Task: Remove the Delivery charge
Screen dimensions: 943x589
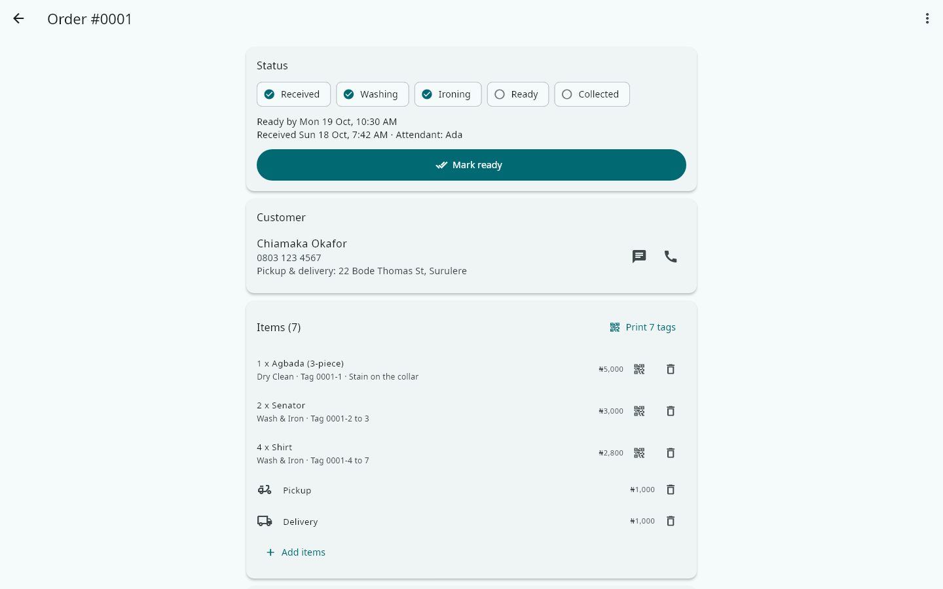Action: (x=671, y=521)
